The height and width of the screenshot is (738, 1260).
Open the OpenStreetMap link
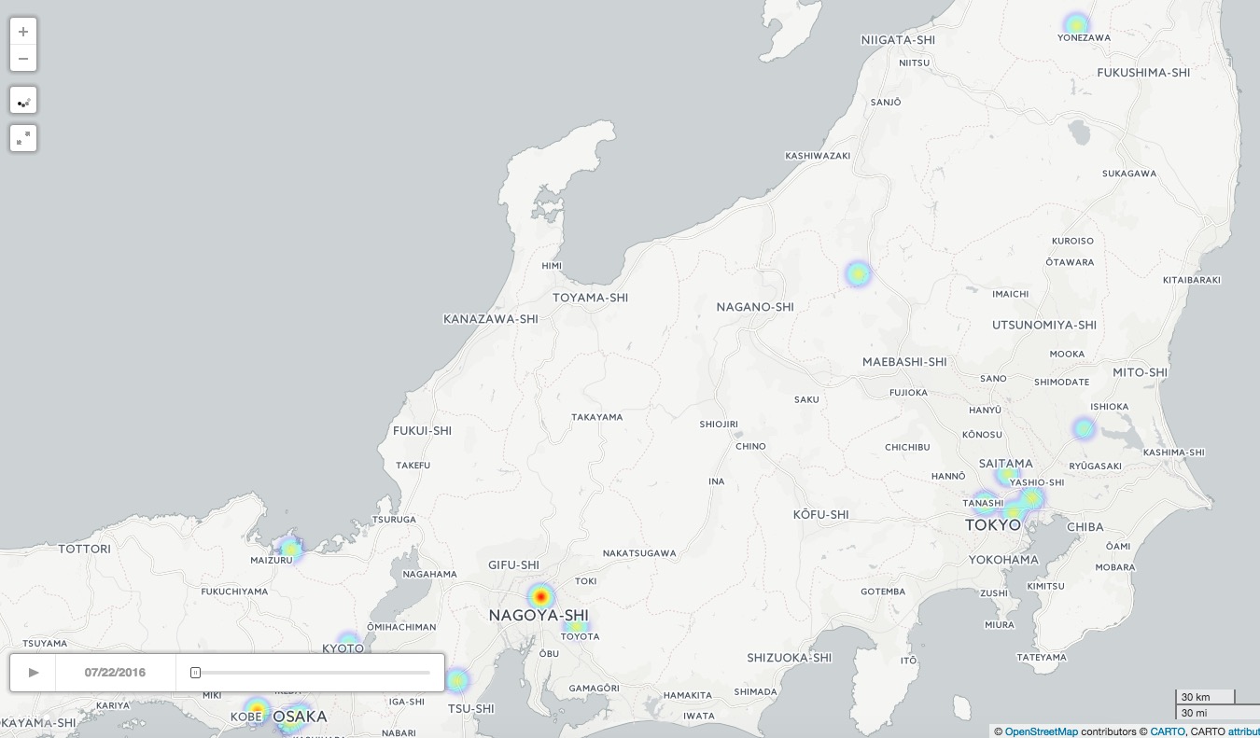tap(1041, 731)
